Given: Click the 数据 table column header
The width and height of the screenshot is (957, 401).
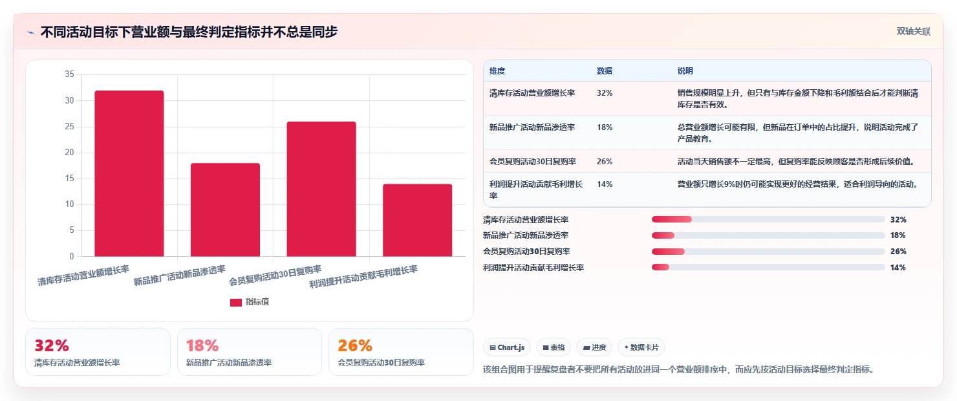Looking at the screenshot, I should pyautogui.click(x=605, y=70).
